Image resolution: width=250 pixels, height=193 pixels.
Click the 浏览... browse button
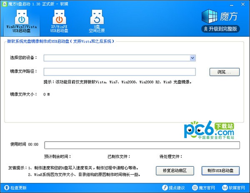coord(225,72)
